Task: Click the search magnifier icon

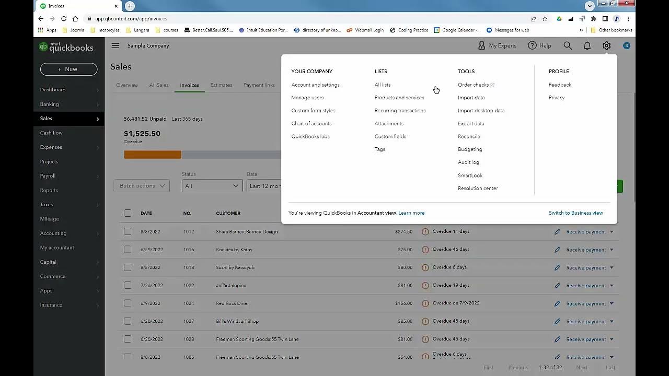Action: [x=568, y=46]
